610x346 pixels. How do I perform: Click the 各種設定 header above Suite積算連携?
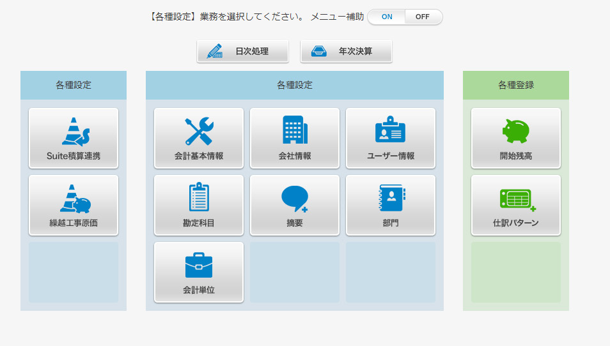(x=74, y=85)
